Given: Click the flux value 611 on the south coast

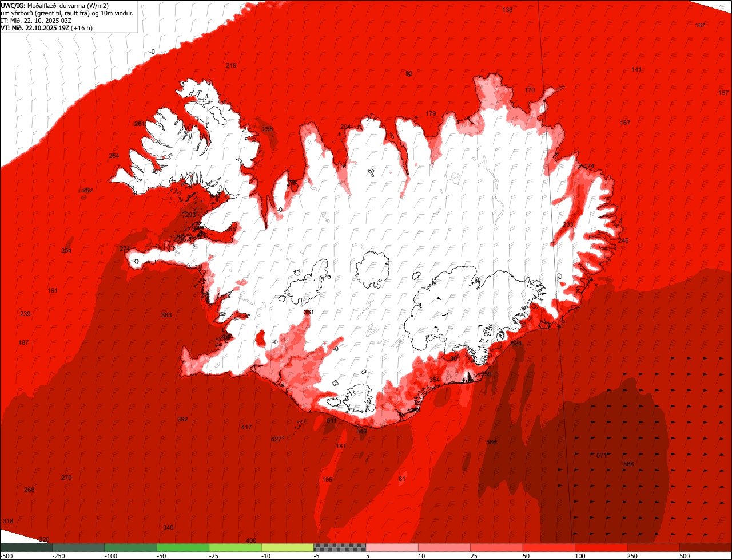Looking at the screenshot, I should pos(332,420).
